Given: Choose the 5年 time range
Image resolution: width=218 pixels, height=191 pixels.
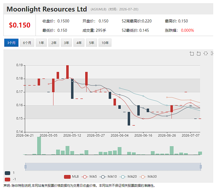Looking at the screenshot, I should click(91, 43).
